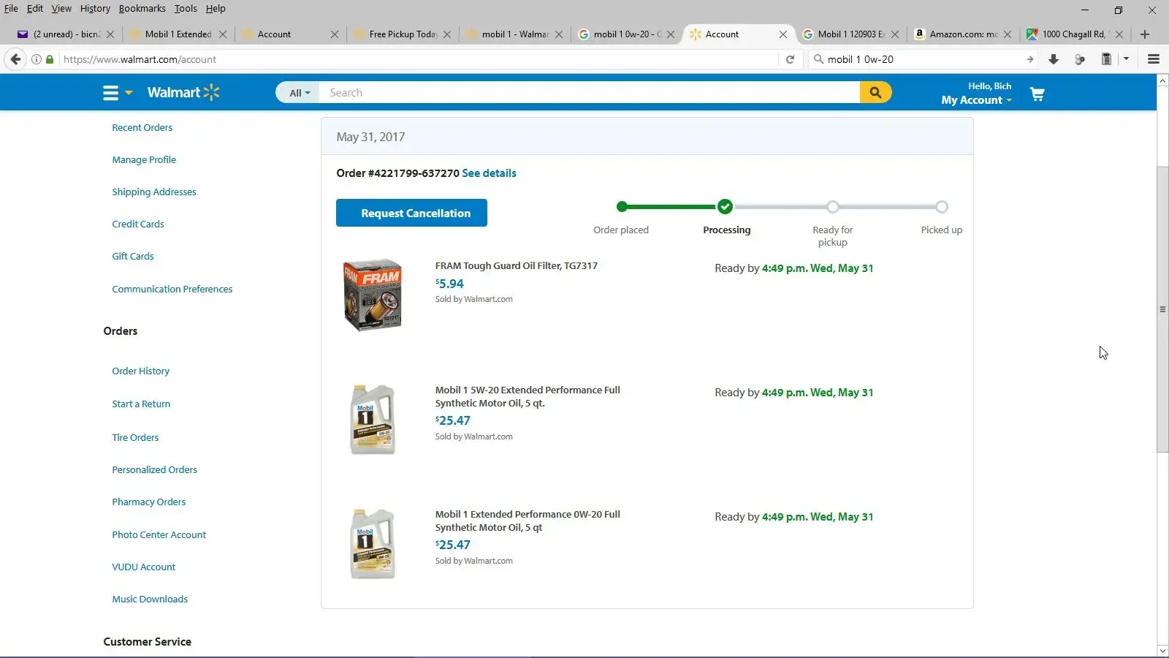Open See details for order #4221799-637270
1169x658 pixels.
coord(489,173)
